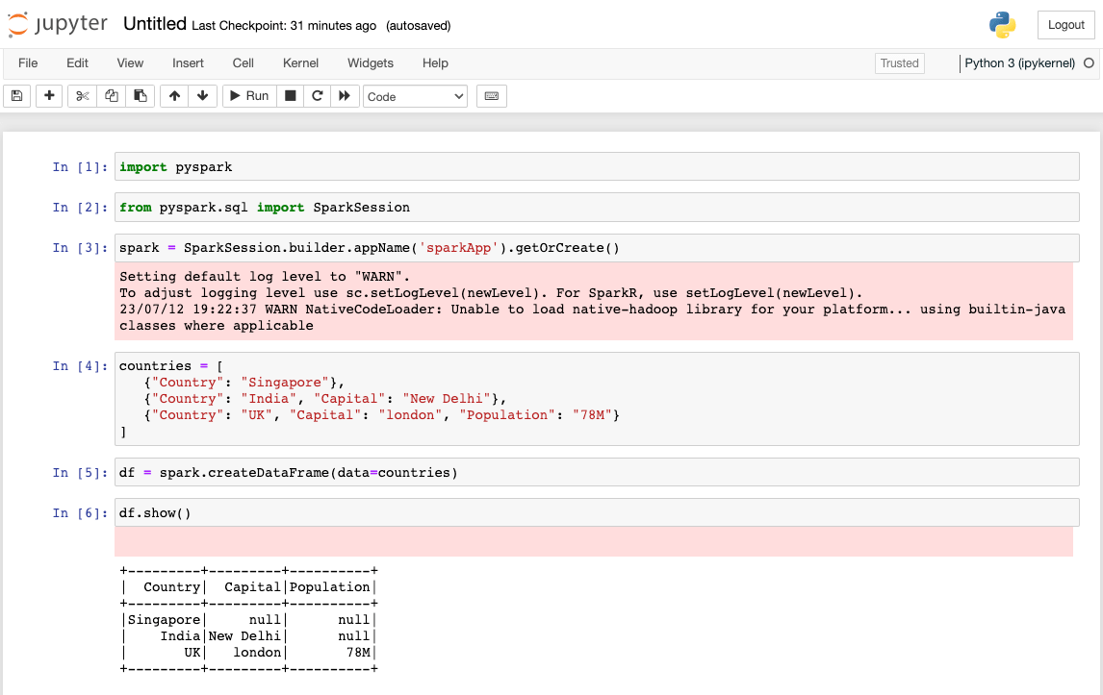Cut the selected cell with scissors icon
Viewport: 1103px width, 695px height.
81,95
